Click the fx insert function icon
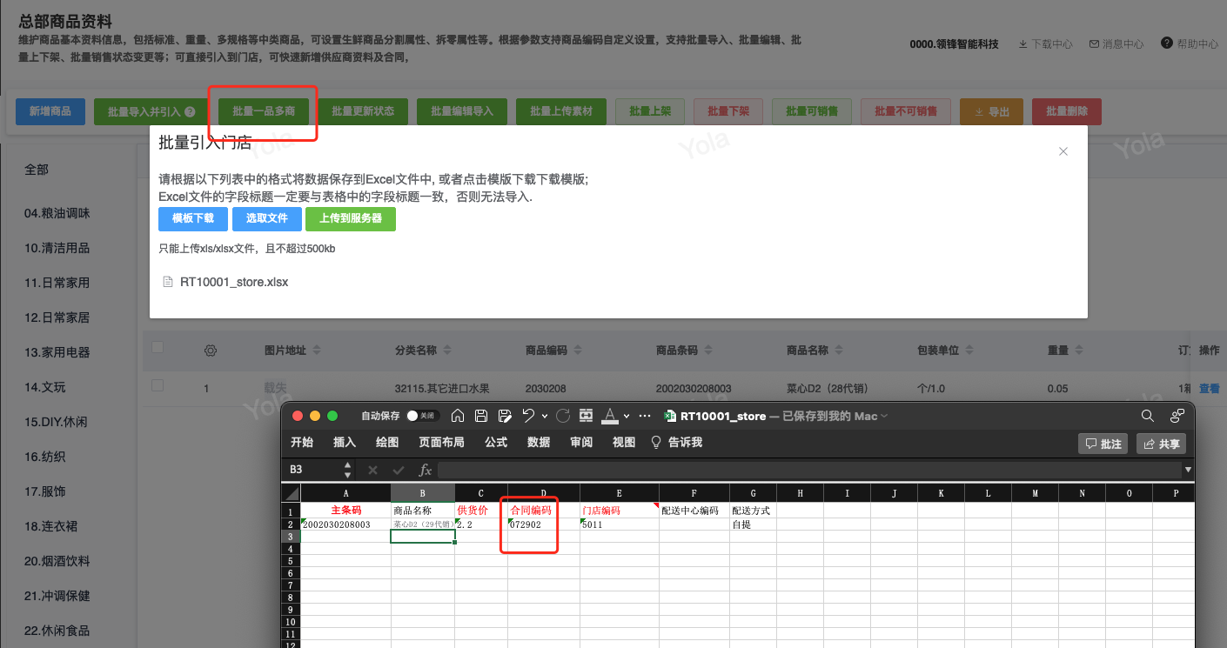 [x=426, y=470]
